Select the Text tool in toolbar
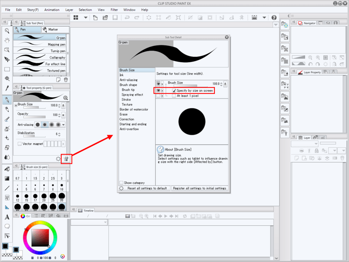The image size is (349, 262). tap(7, 217)
